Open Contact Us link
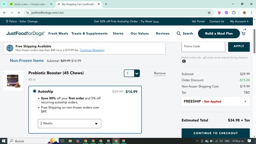This screenshot has width=256, height=144. coord(217,21)
